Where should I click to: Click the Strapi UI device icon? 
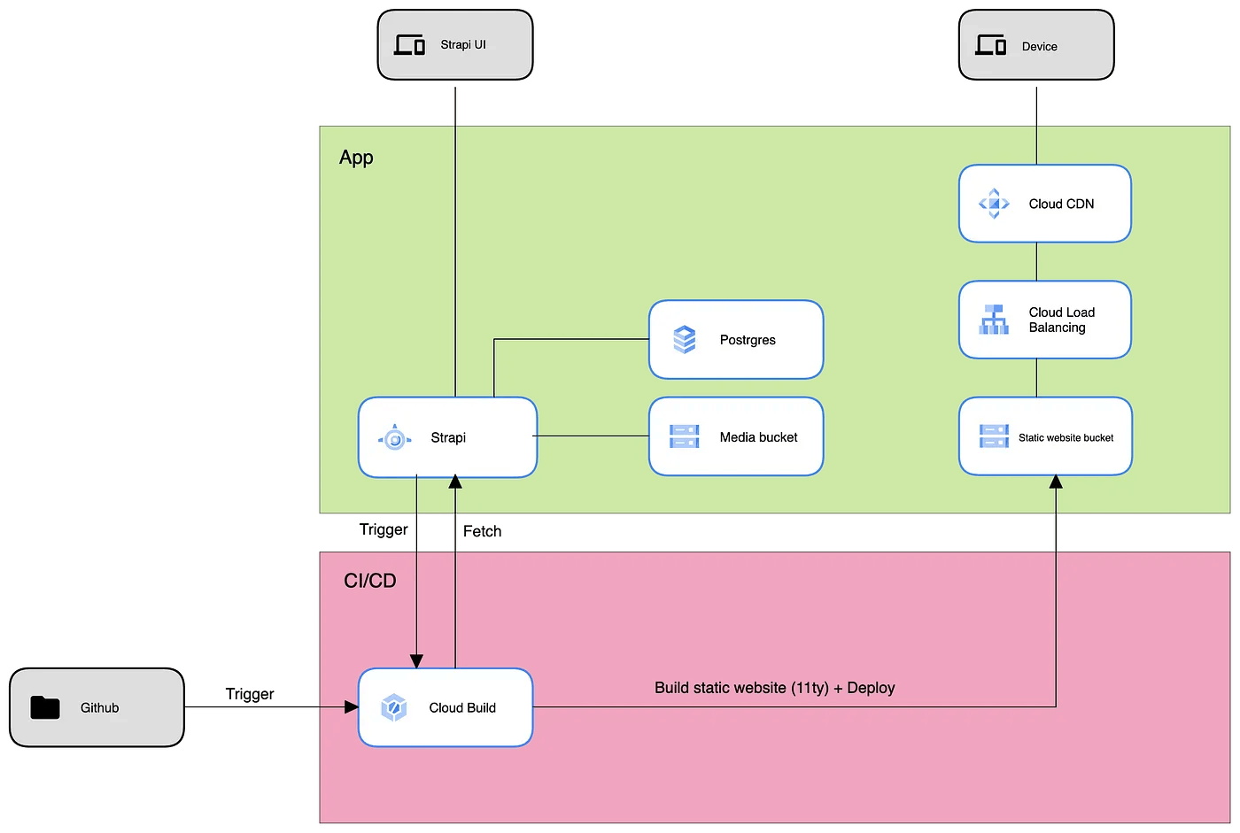click(x=409, y=44)
